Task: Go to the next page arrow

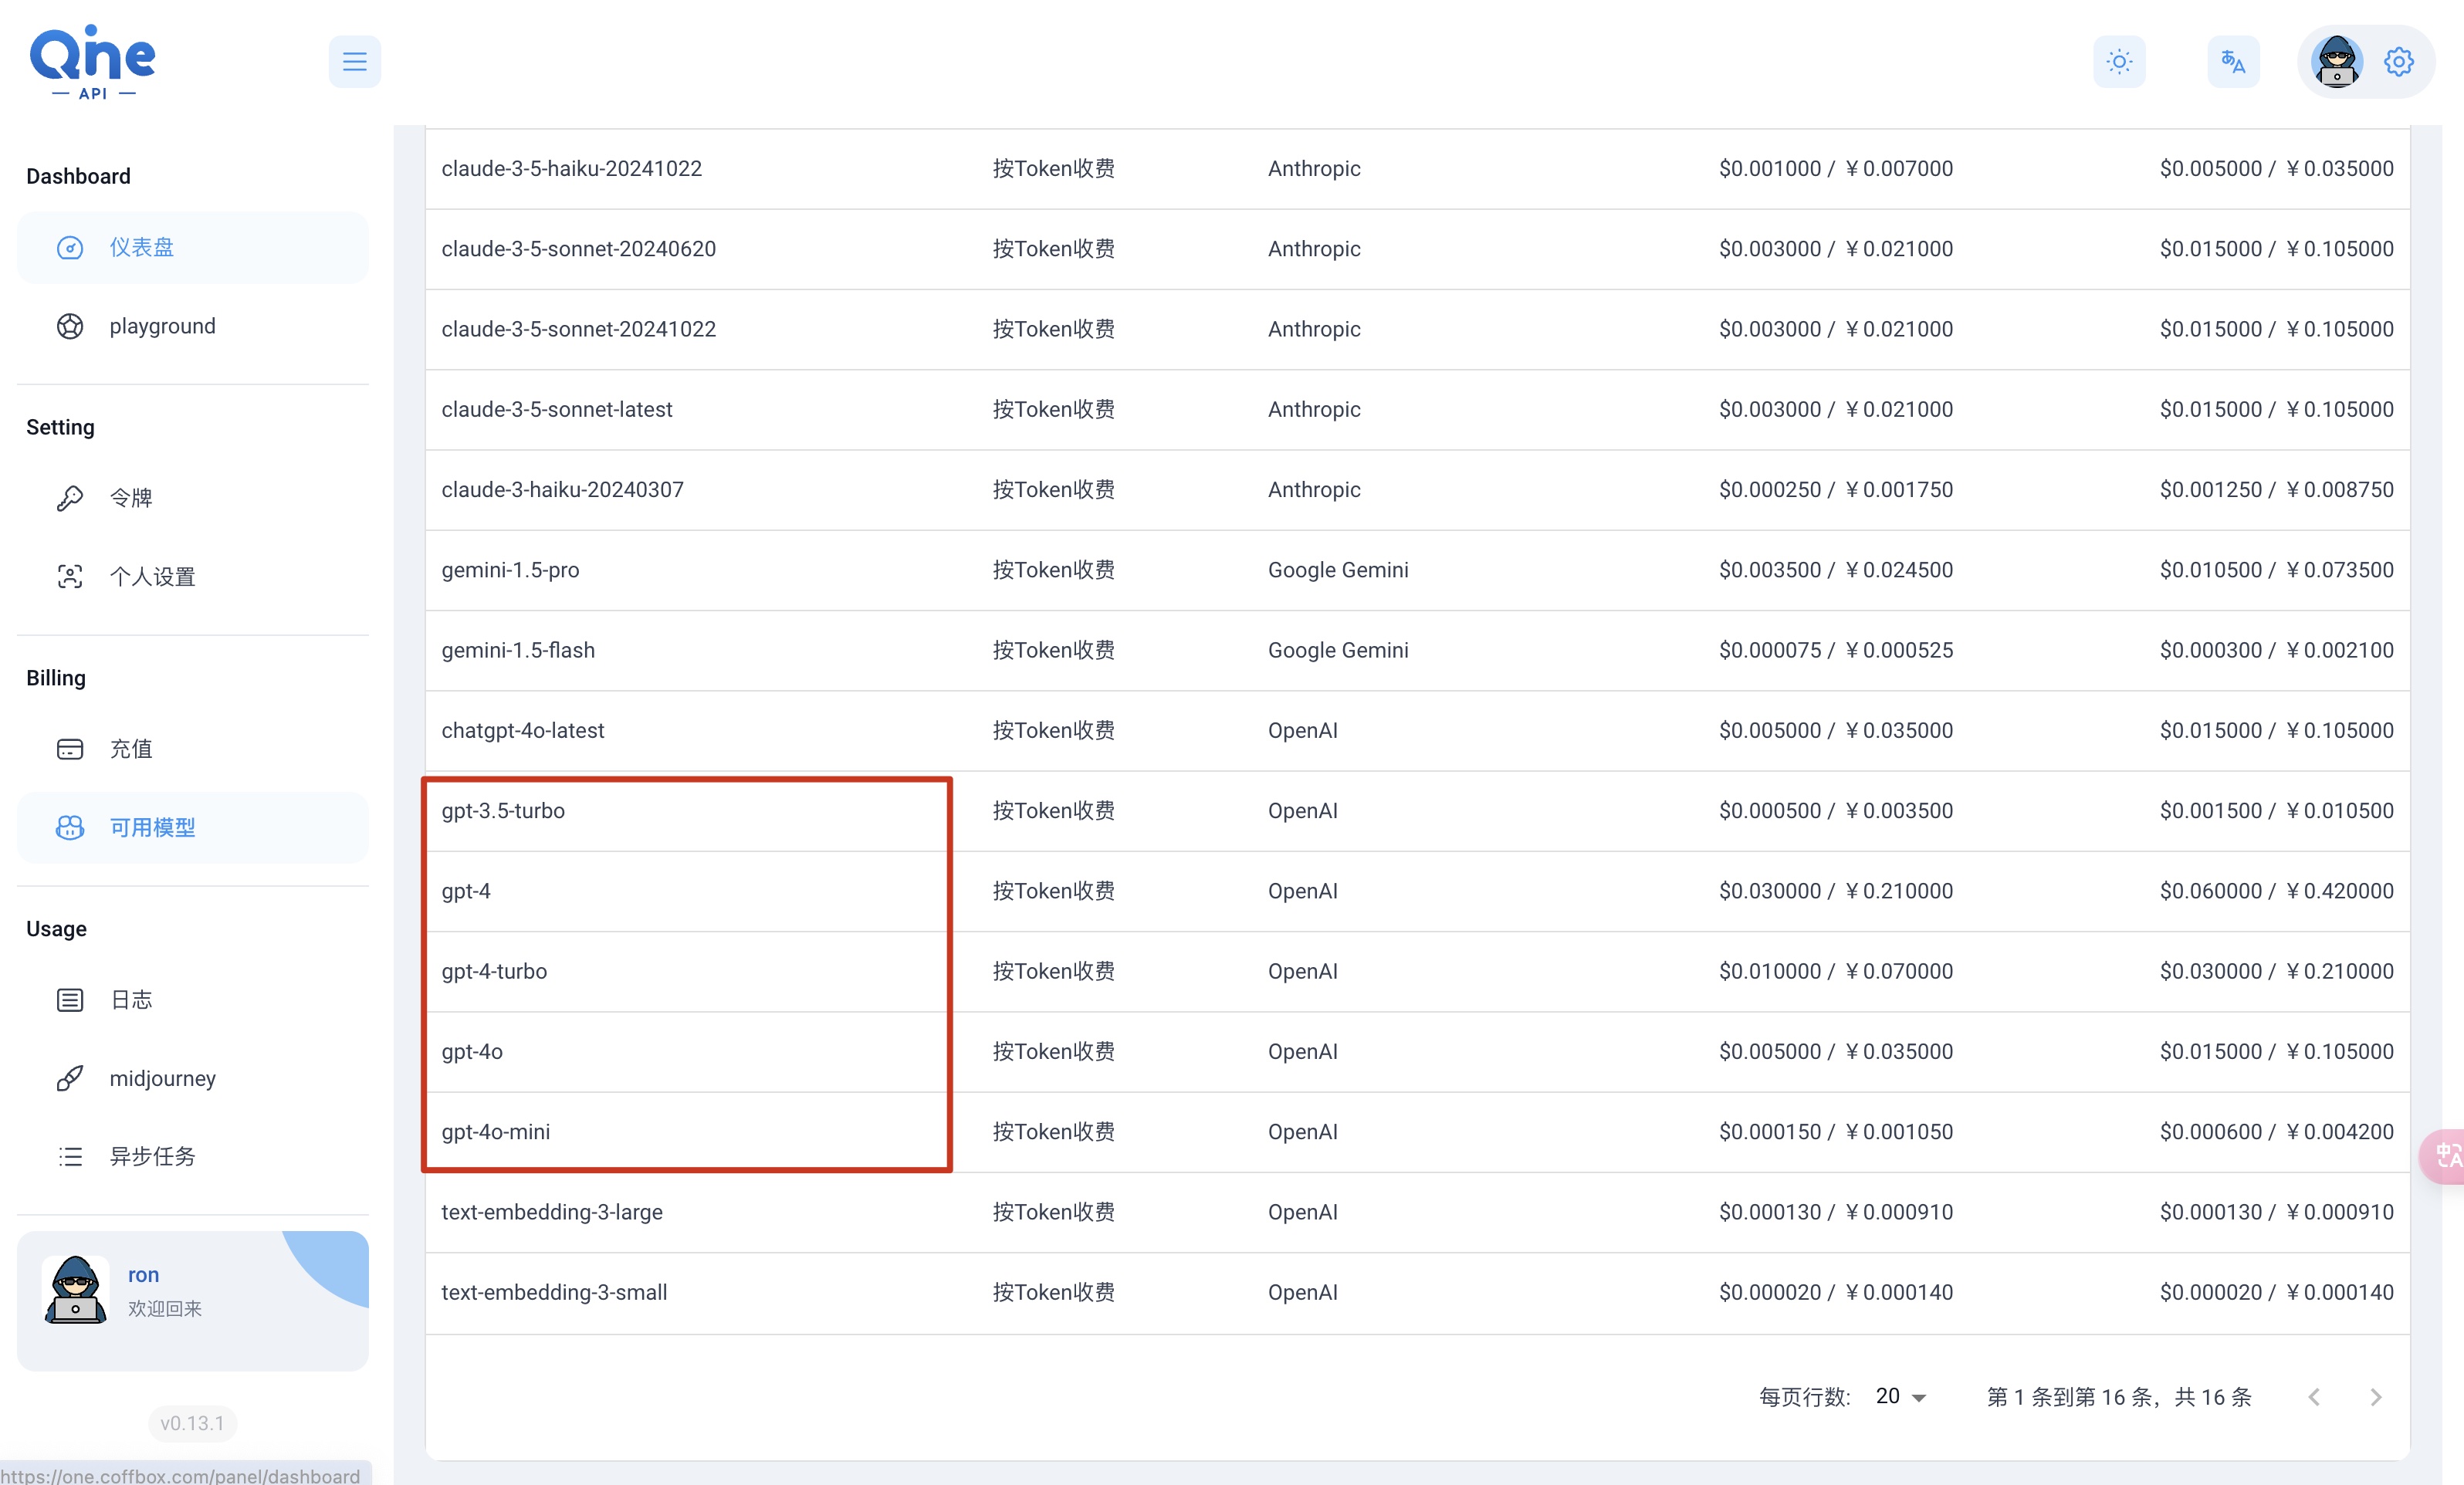Action: [x=2376, y=1397]
